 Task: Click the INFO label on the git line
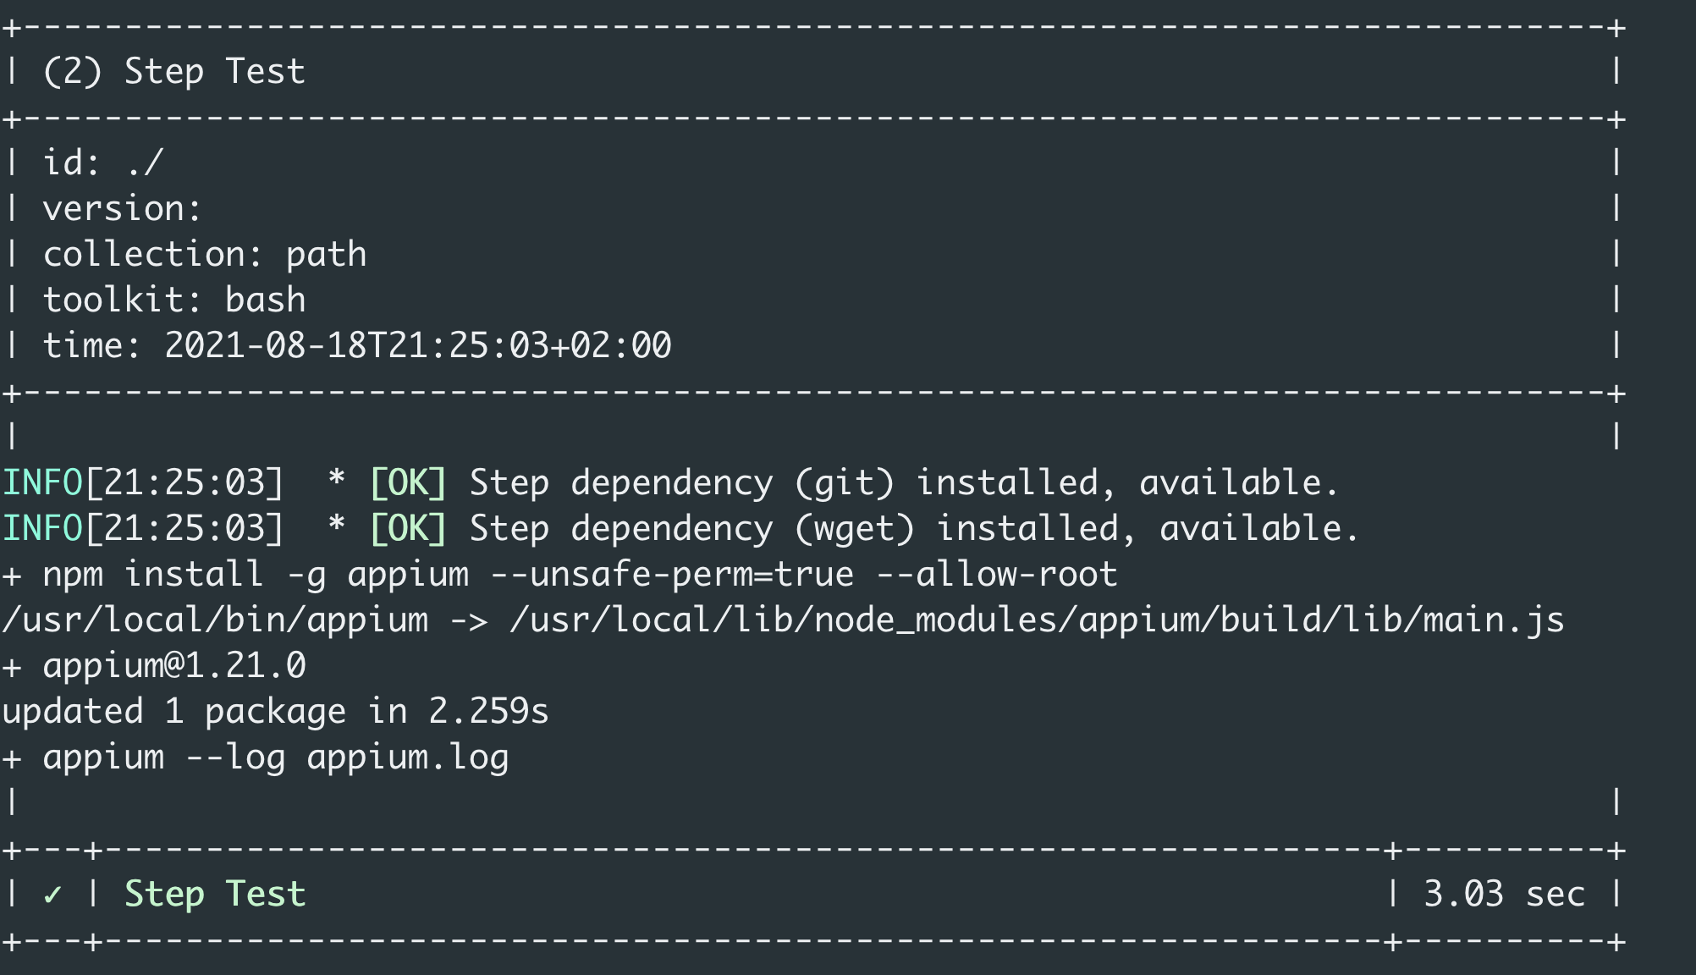tap(42, 482)
